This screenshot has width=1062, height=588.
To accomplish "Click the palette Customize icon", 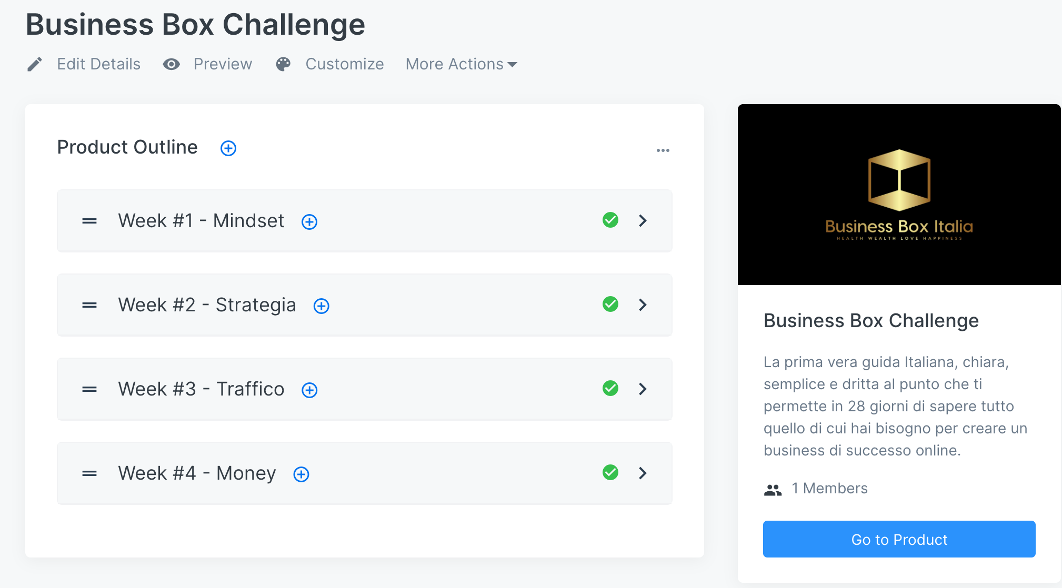I will point(283,64).
